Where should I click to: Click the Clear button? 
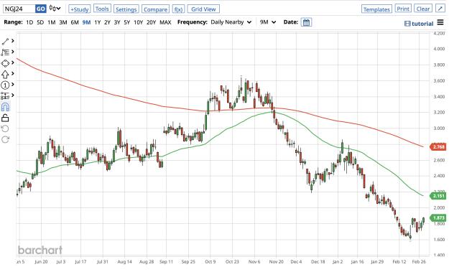click(x=423, y=9)
